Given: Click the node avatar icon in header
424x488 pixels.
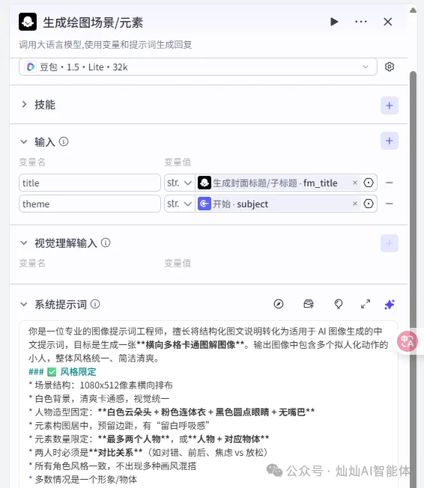Looking at the screenshot, I should point(28,22).
